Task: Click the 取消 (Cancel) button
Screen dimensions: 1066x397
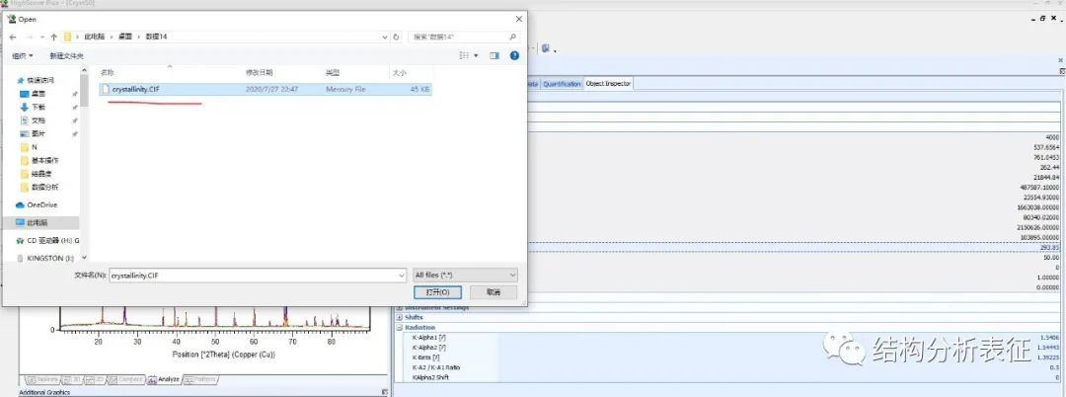Action: click(494, 292)
